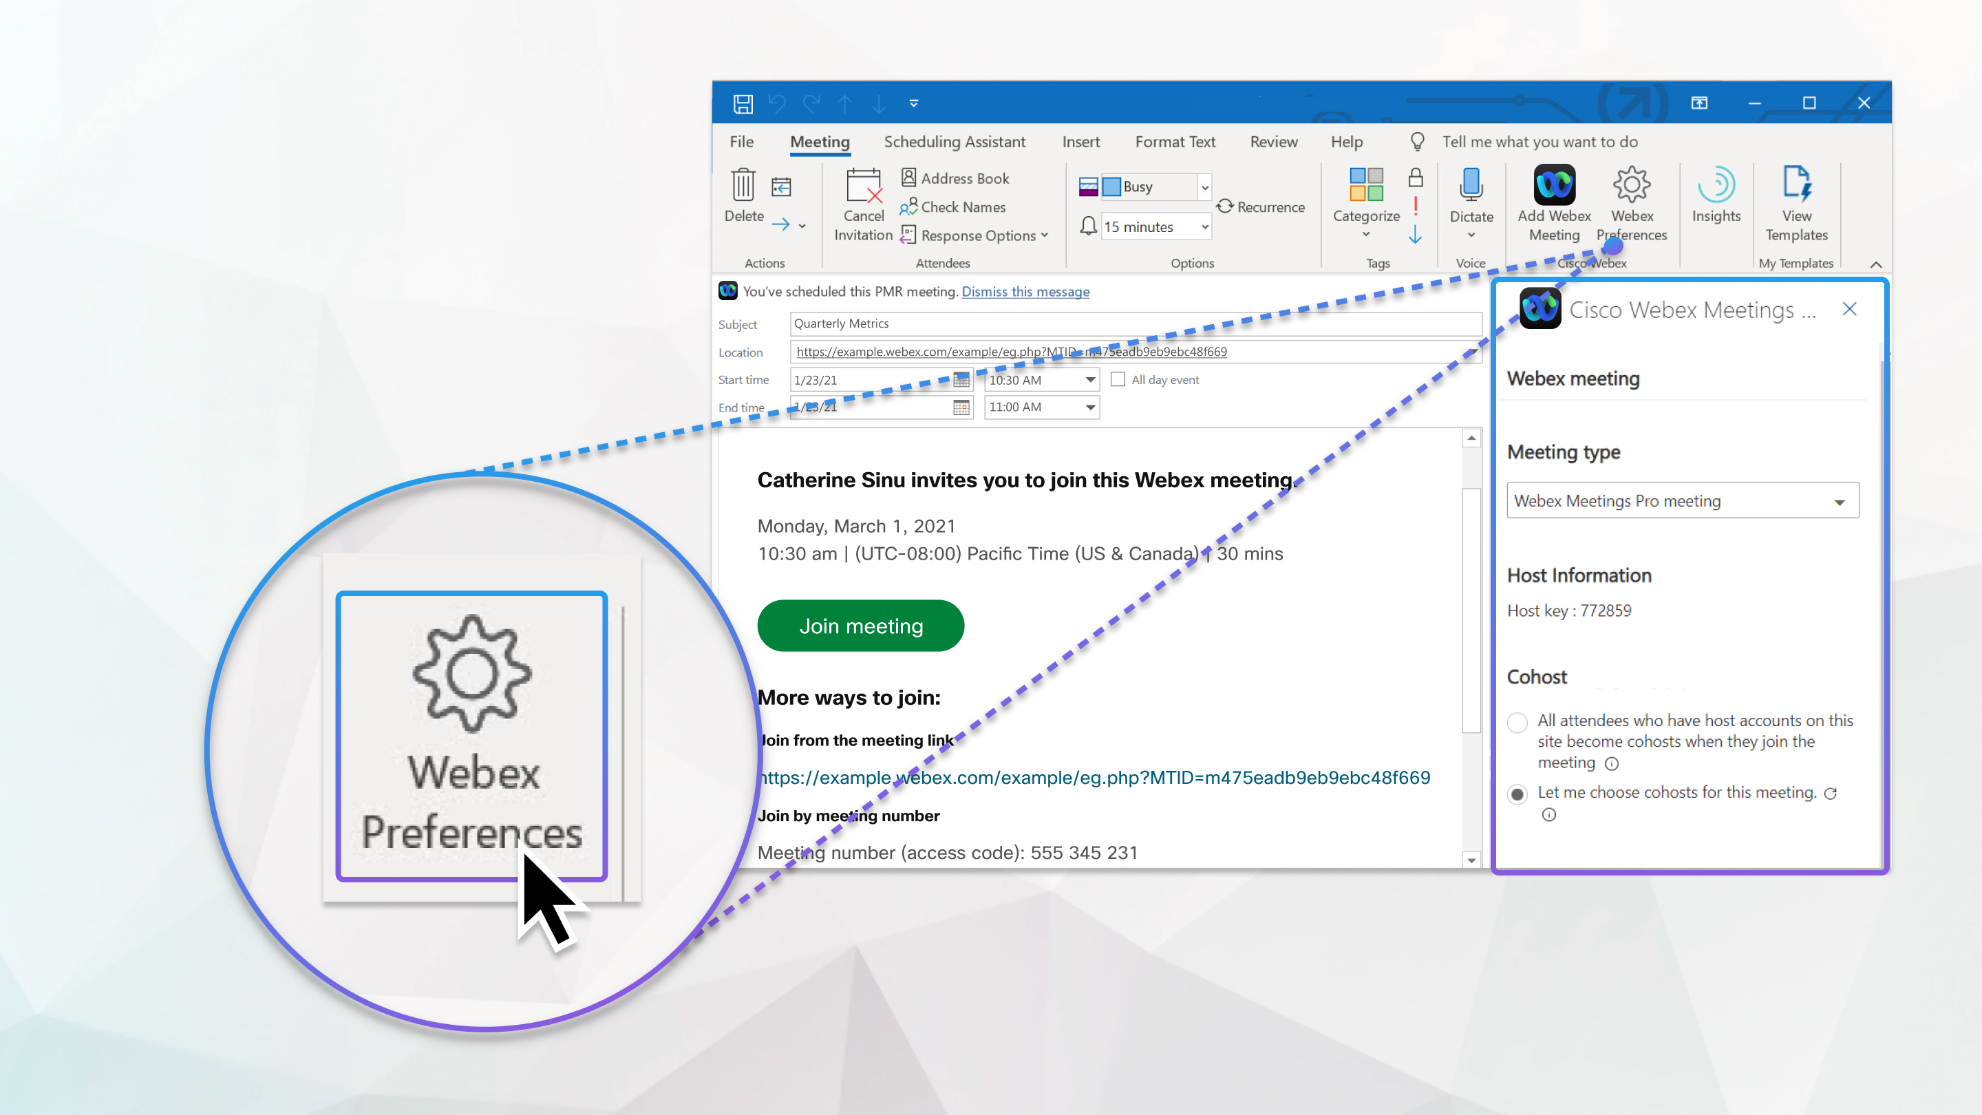1982x1115 pixels.
Task: Click the Categorize tags icon
Action: [x=1364, y=204]
